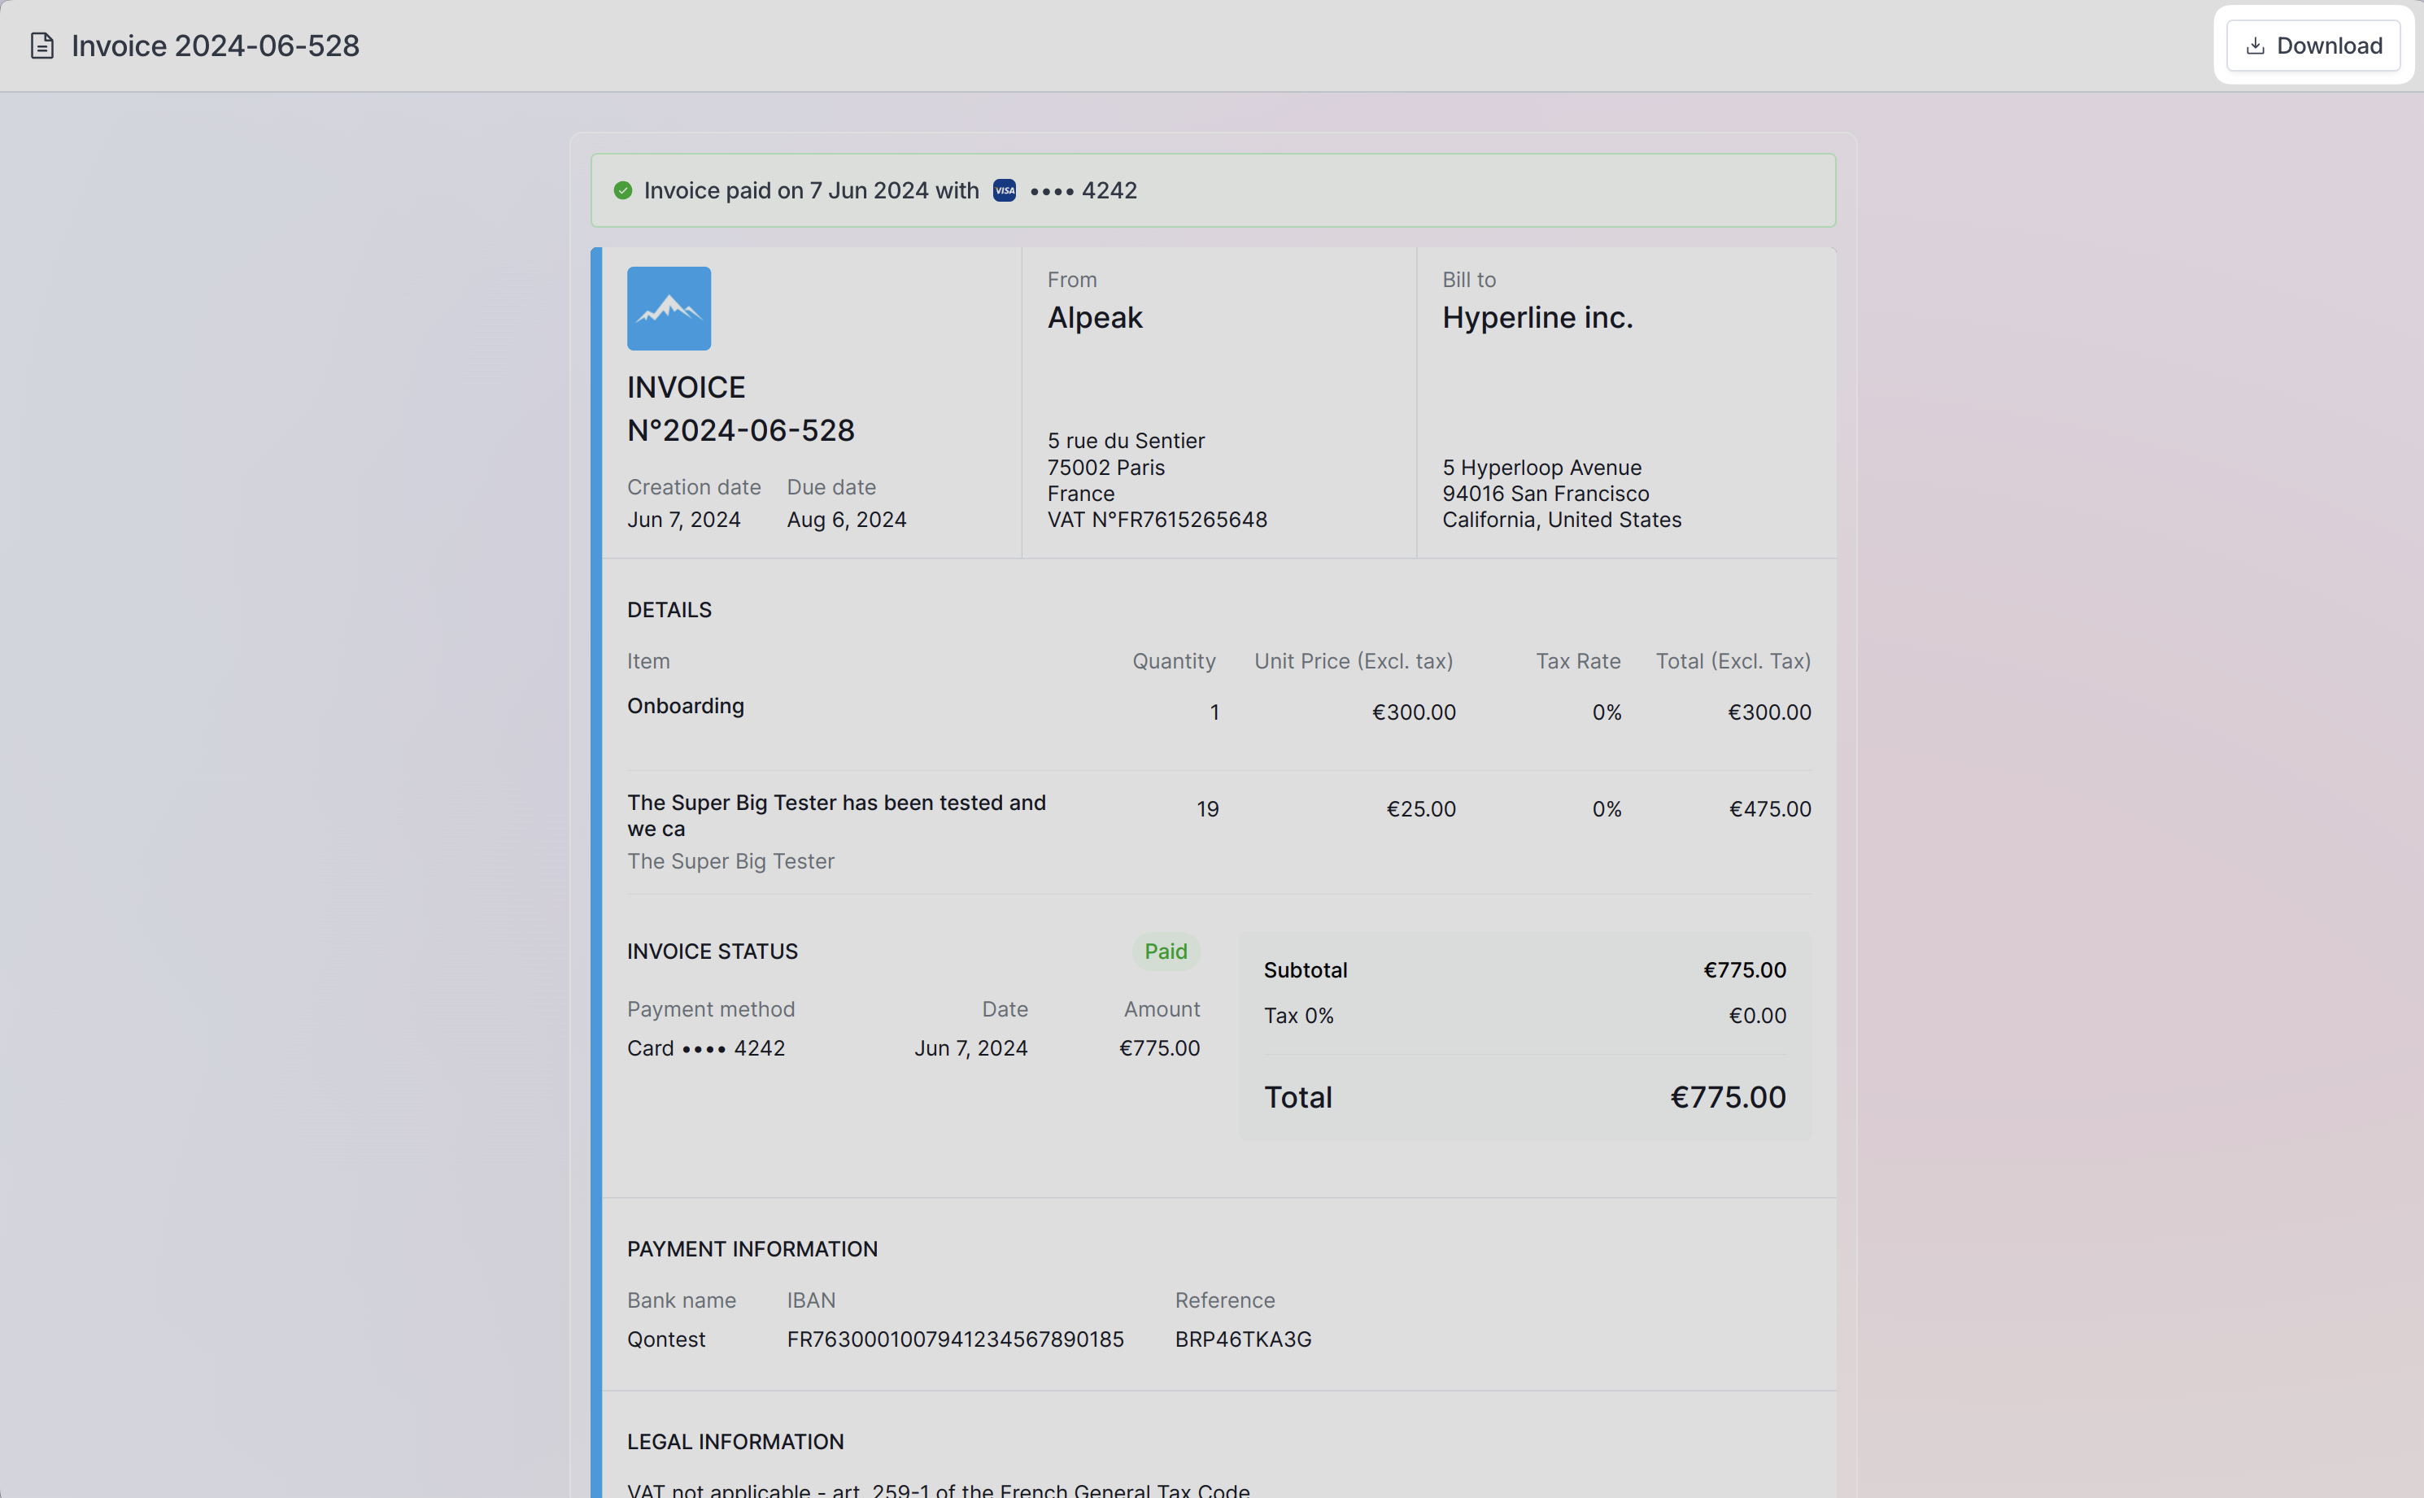Click the Alpeak mountain logo
This screenshot has width=2424, height=1498.
(x=669, y=308)
